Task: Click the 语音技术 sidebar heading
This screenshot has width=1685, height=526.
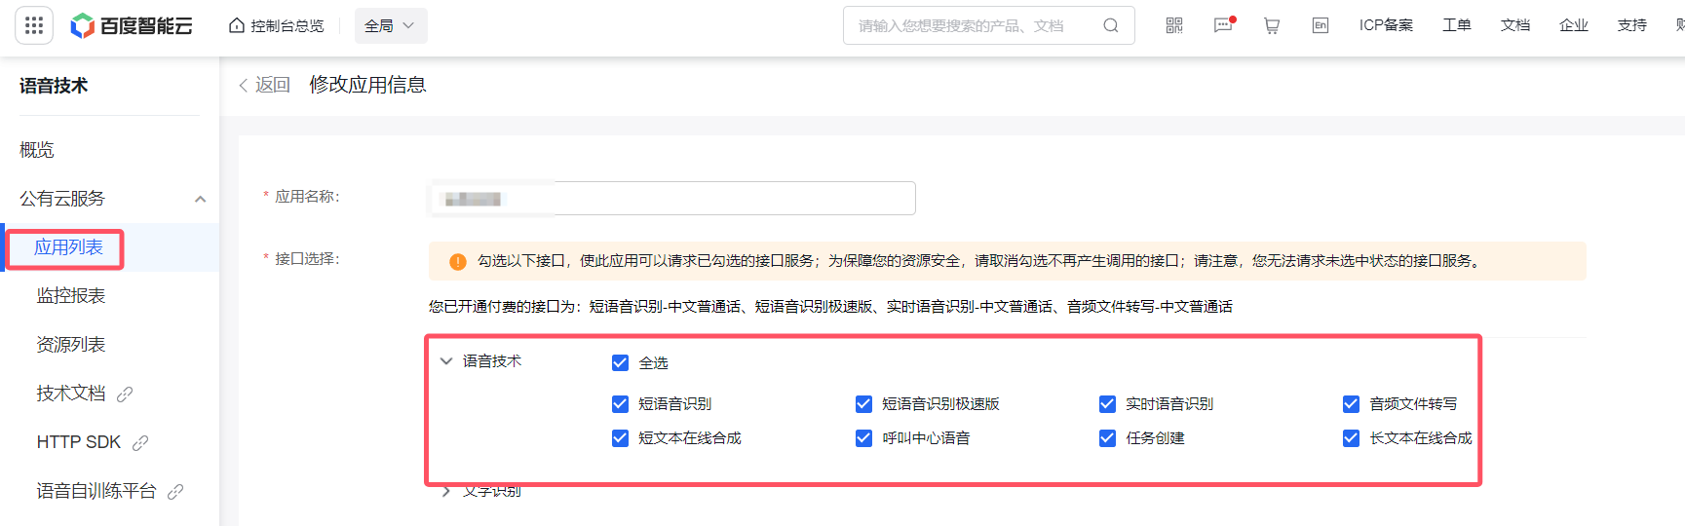Action: (x=54, y=86)
